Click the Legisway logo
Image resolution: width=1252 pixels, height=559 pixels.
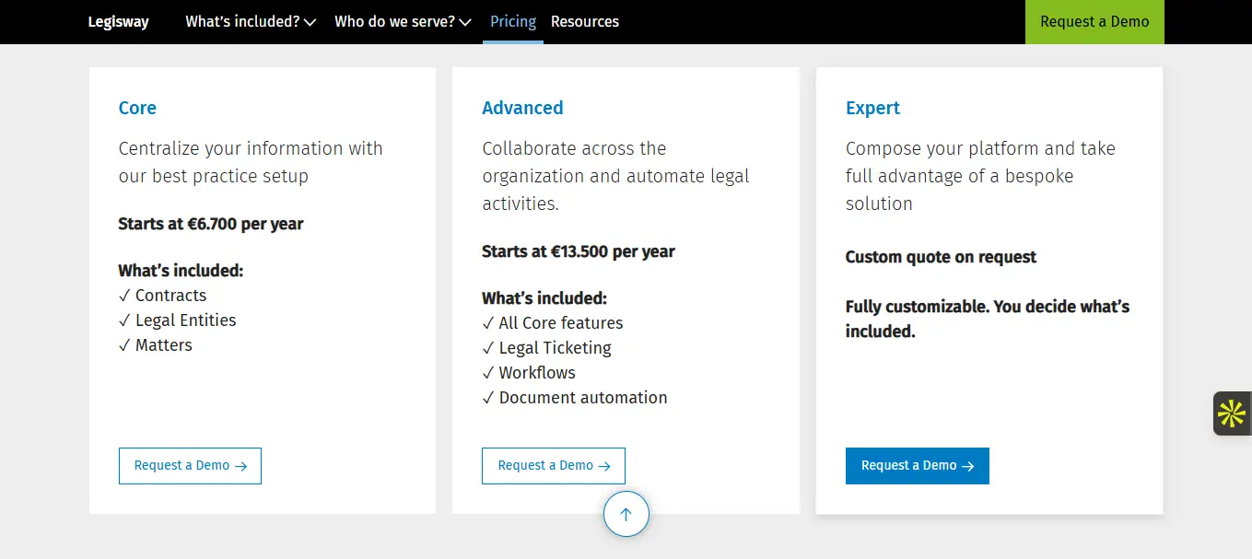(118, 21)
